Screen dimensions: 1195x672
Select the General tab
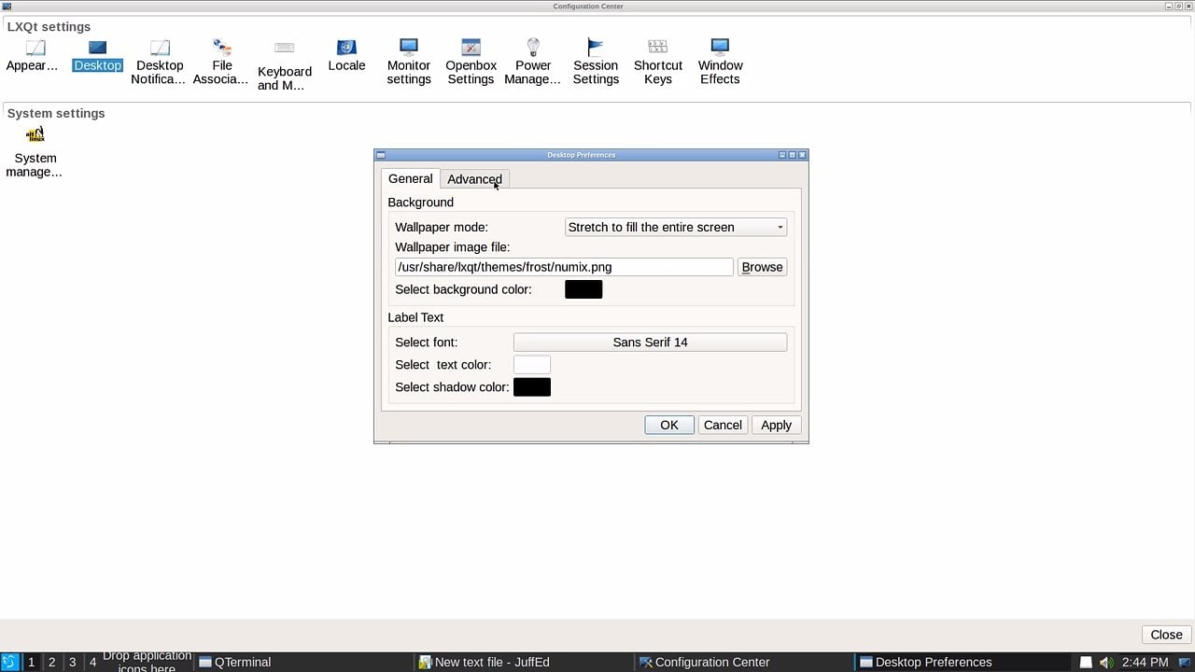tap(410, 178)
